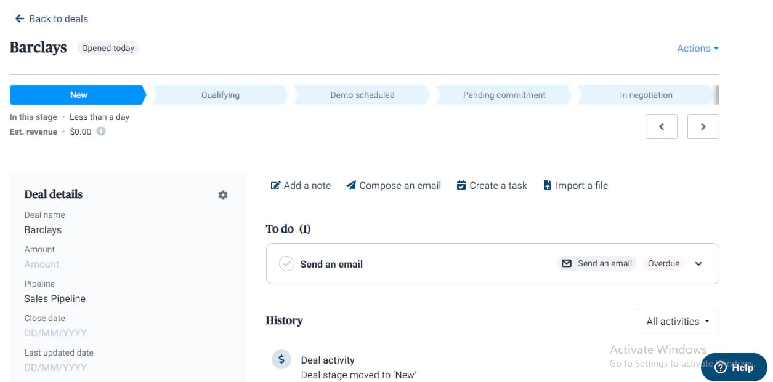Viewport: 773px width, 382px height.
Task: Click Create a task
Action: point(492,185)
